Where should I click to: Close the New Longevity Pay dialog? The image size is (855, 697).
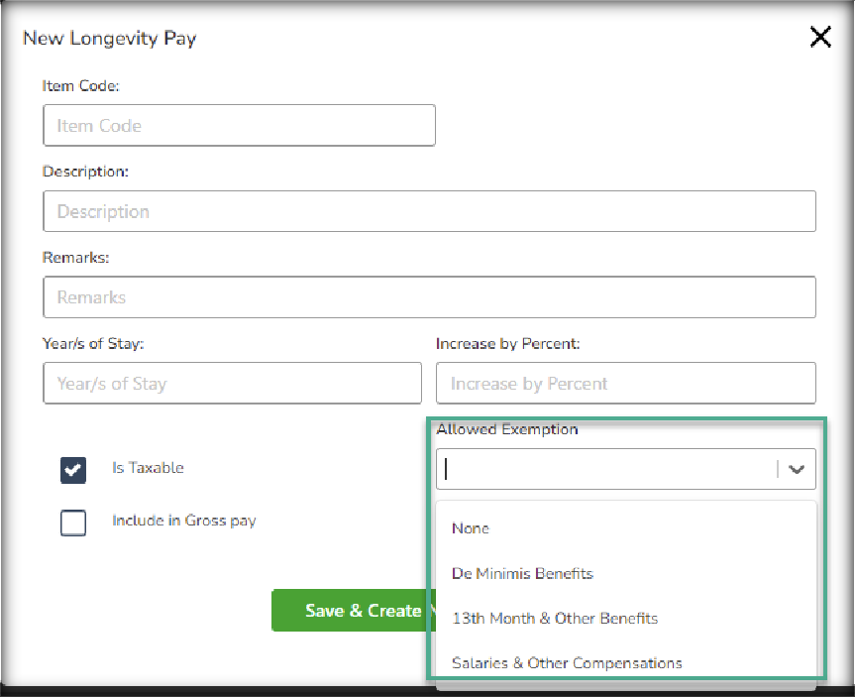click(x=820, y=38)
